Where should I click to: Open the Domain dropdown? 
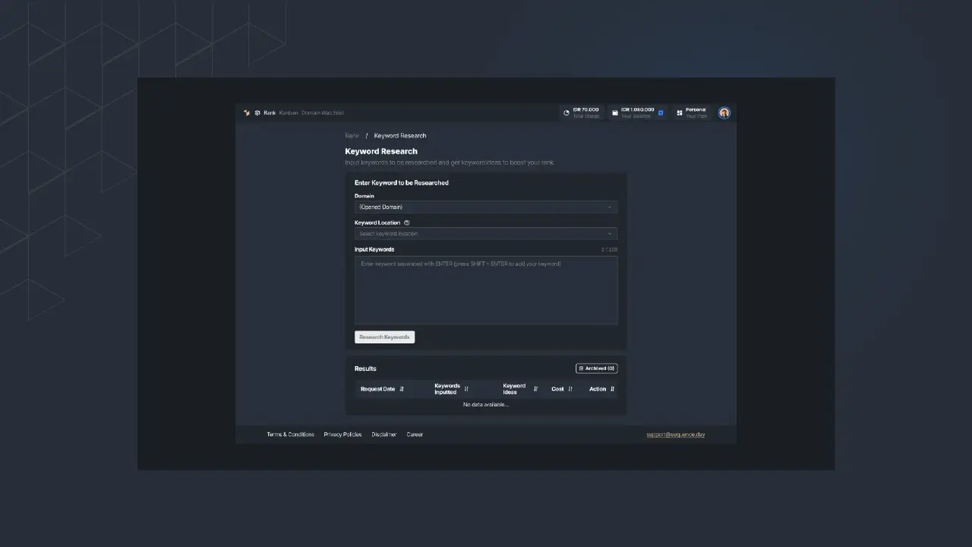point(485,207)
